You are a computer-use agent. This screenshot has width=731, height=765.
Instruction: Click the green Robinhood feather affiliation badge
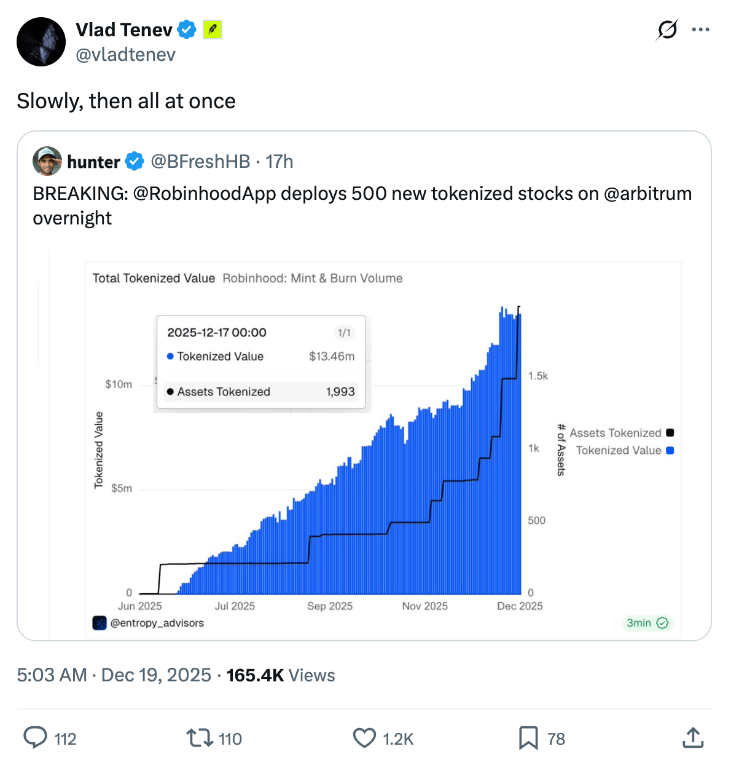tap(213, 30)
